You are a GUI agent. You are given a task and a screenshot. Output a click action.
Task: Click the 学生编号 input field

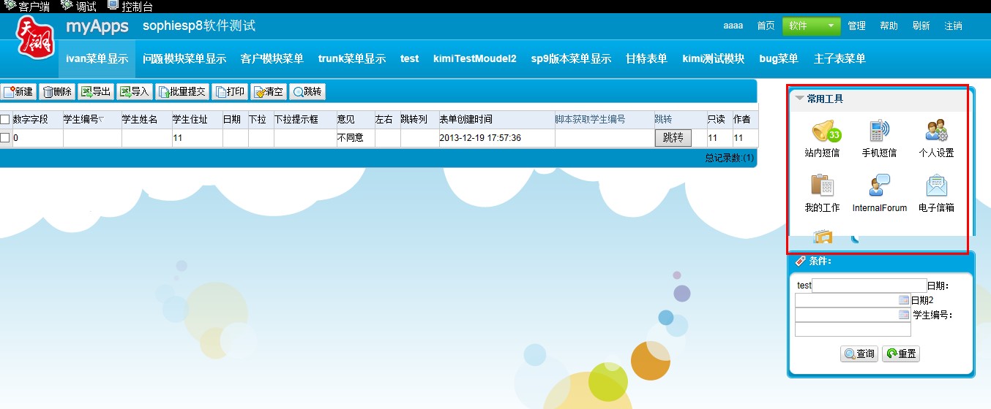[853, 329]
